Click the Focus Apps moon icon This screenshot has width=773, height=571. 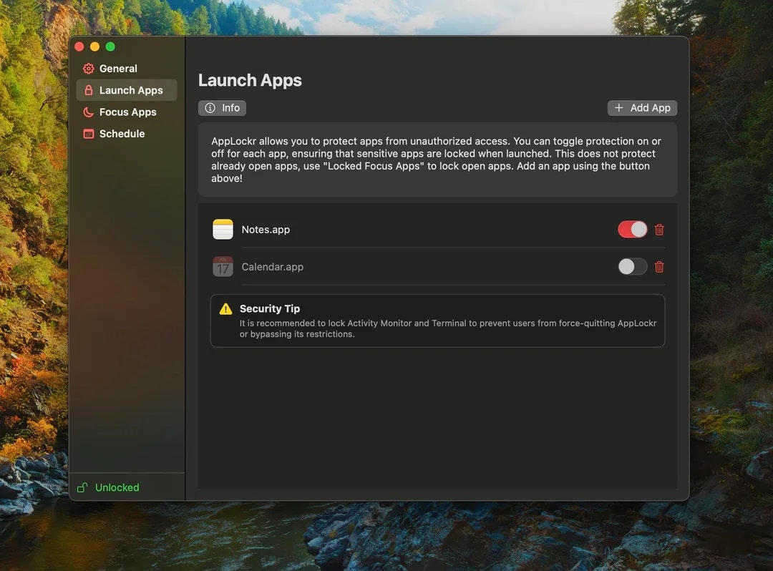click(89, 112)
